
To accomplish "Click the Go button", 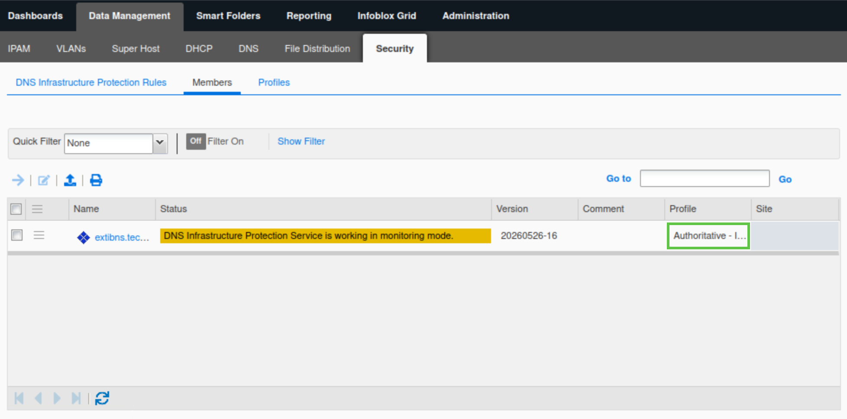I will 785,179.
